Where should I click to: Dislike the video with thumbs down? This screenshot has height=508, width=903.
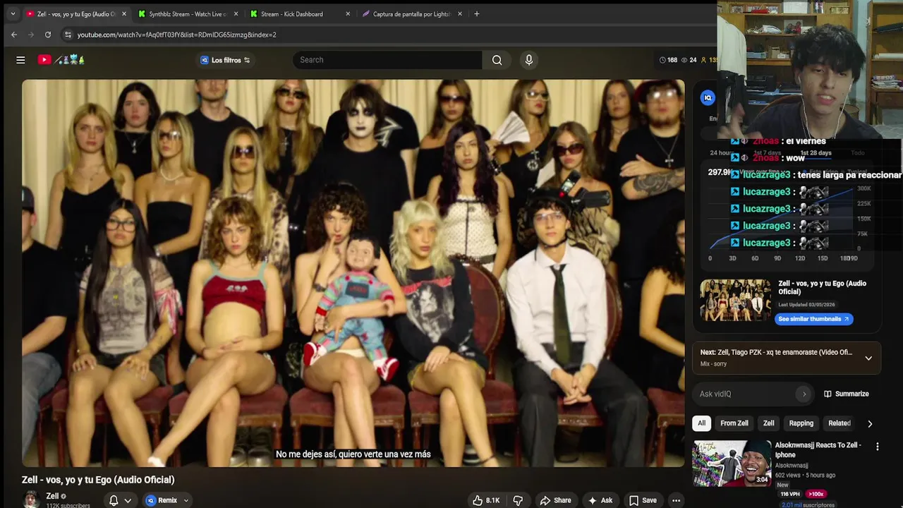[x=518, y=500]
